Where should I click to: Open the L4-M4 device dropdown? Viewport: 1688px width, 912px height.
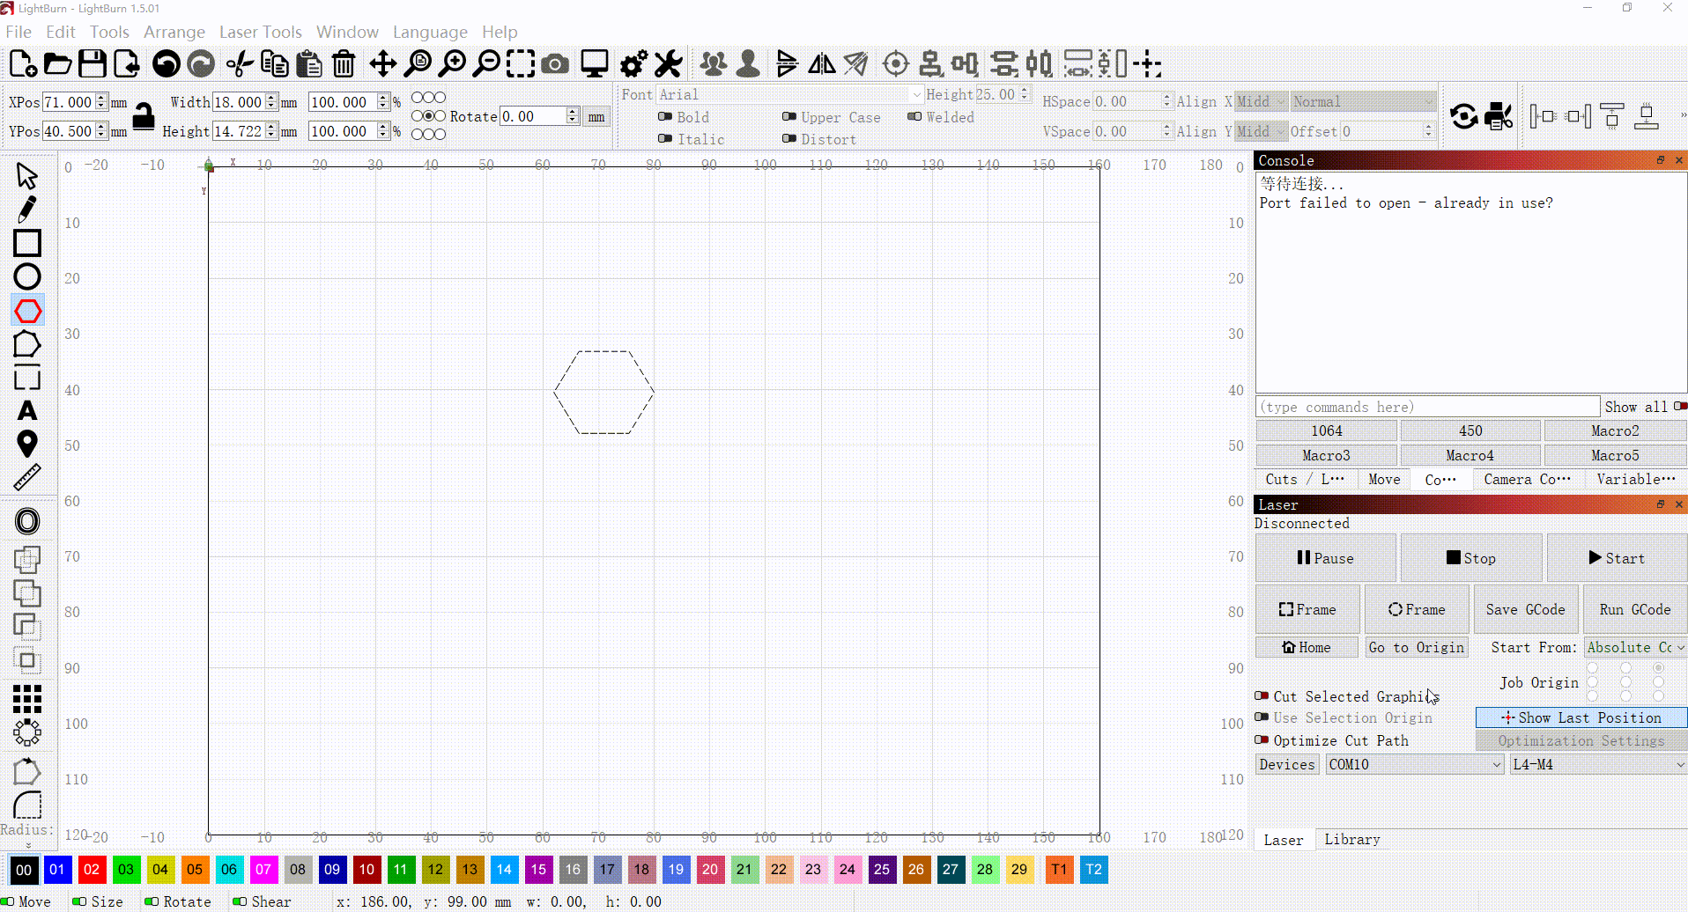click(1597, 764)
